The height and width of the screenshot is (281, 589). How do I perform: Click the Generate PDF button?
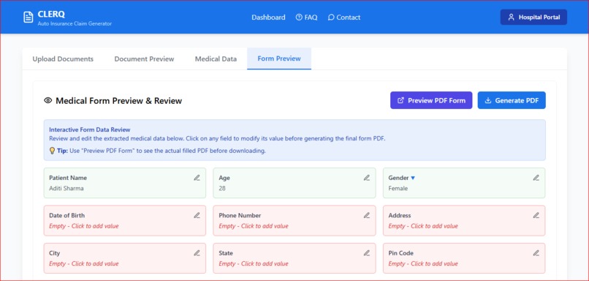pos(512,100)
